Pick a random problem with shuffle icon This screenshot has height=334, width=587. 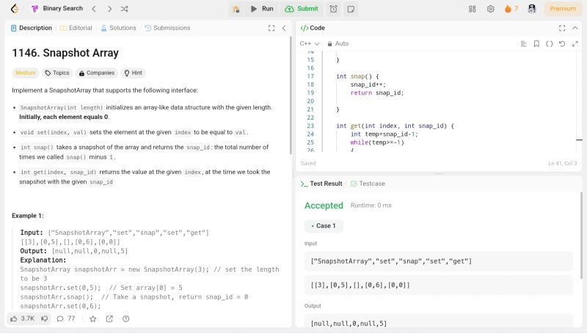[x=124, y=9]
